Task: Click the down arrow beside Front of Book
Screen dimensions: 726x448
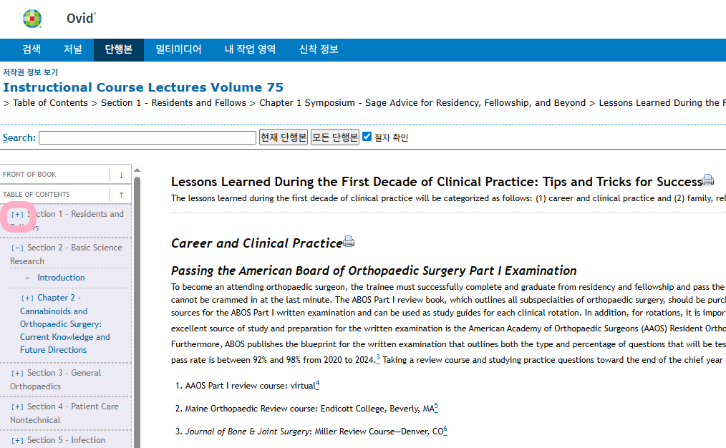Action: 121,175
